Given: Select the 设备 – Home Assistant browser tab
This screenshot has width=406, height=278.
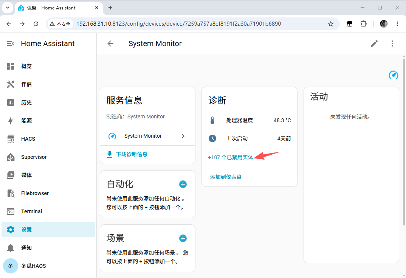Looking at the screenshot, I should click(59, 8).
